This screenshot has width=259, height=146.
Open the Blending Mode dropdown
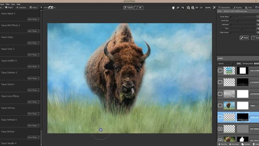point(256,64)
